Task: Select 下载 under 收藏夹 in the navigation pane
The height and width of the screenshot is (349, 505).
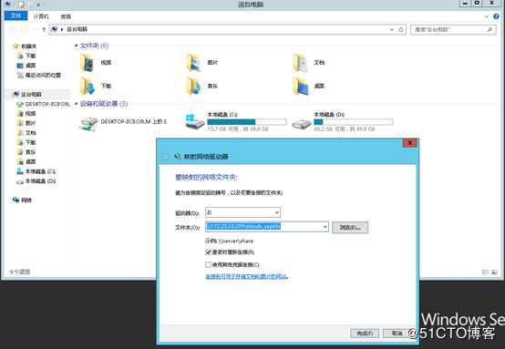Action: (26, 56)
